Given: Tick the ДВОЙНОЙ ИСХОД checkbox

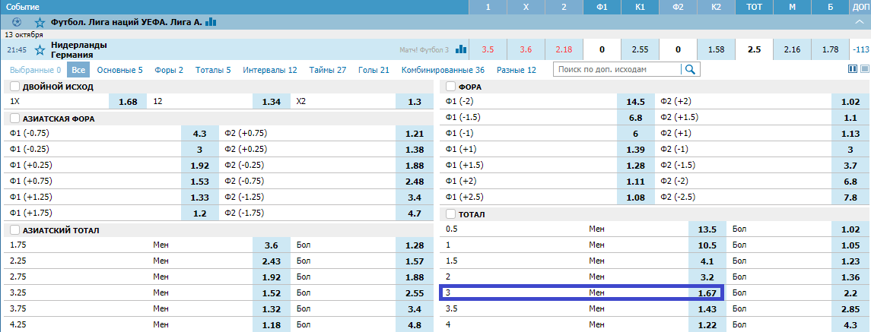Looking at the screenshot, I should [x=14, y=87].
